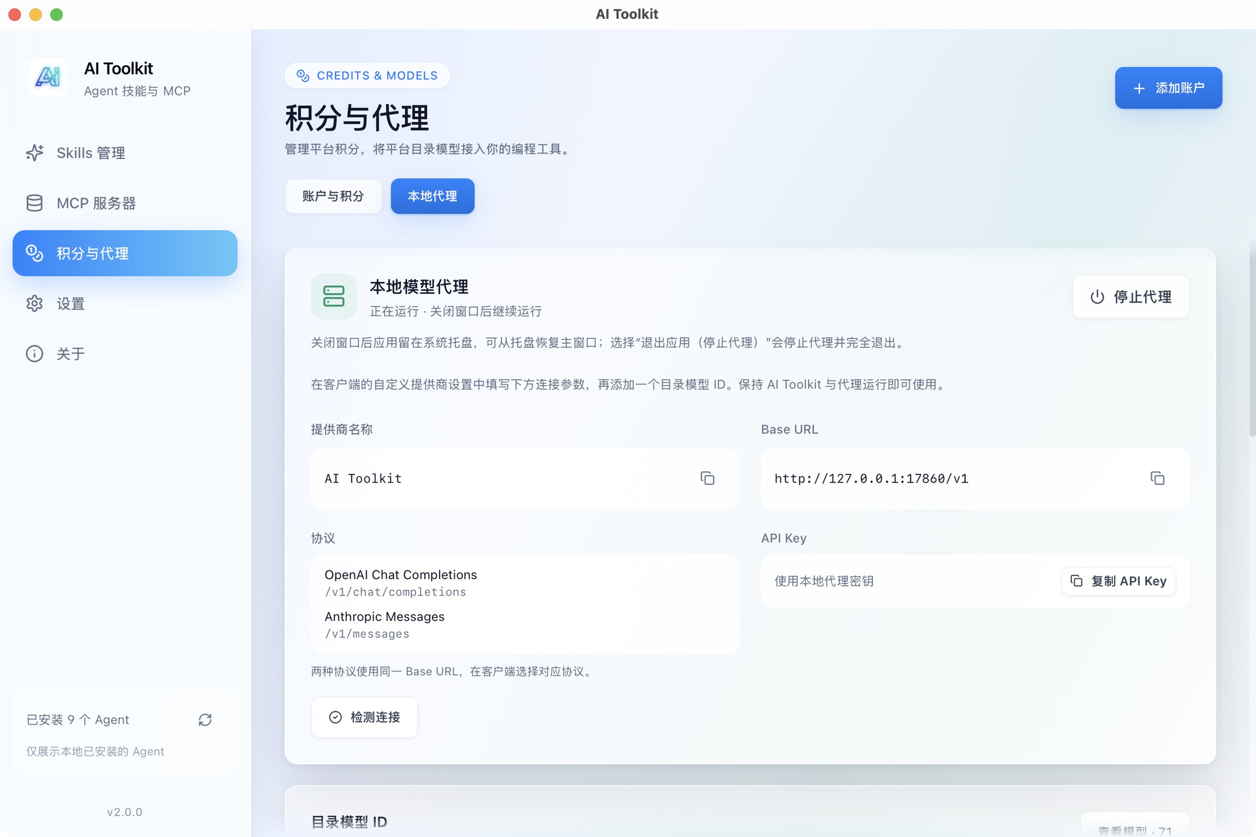
Task: Click the copy icon in 复制 API Key
Action: 1077,581
